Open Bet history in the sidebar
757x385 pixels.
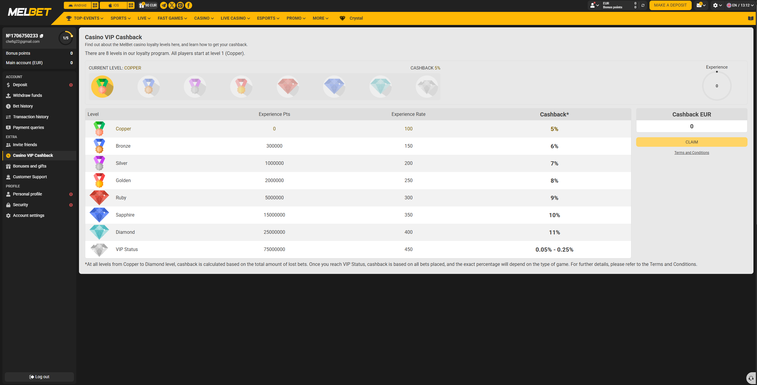click(x=39, y=106)
